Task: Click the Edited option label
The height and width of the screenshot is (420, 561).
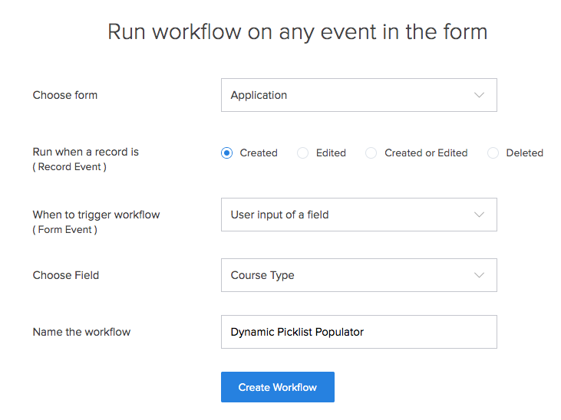Action: tap(331, 153)
